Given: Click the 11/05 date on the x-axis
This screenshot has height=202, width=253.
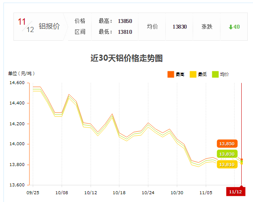Looking at the screenshot, I should coord(206,192).
